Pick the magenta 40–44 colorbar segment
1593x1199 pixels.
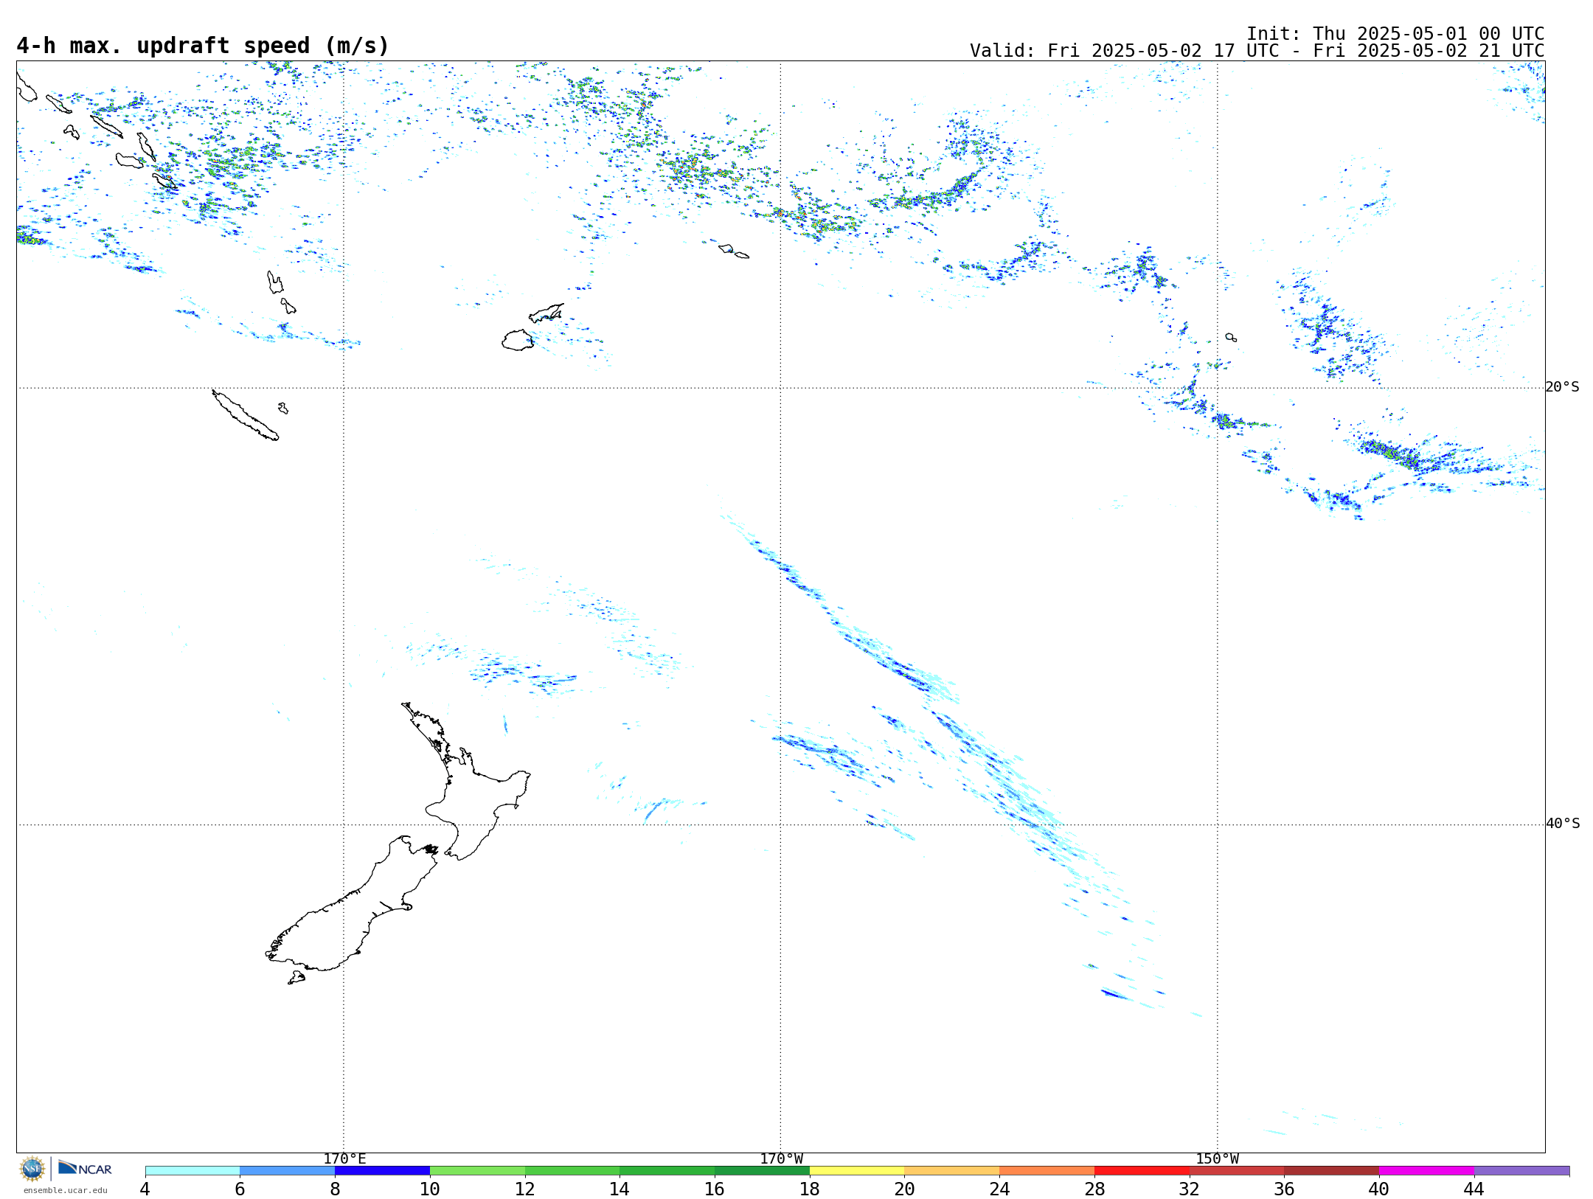tap(1426, 1170)
